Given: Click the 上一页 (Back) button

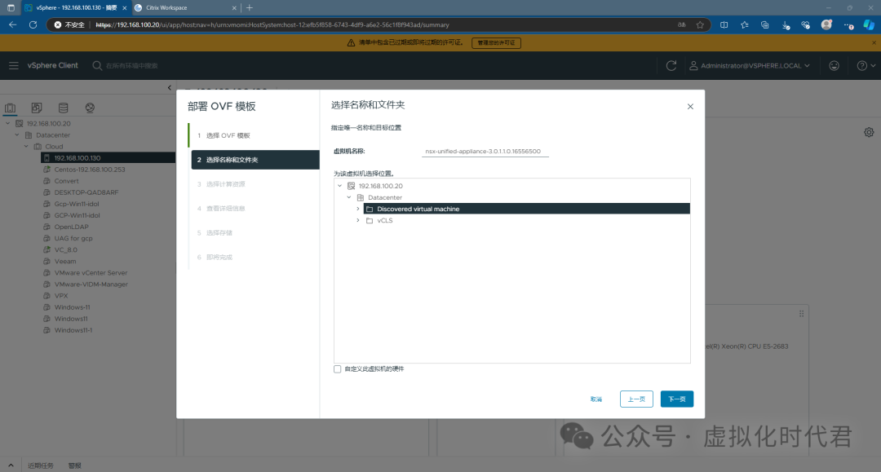Looking at the screenshot, I should click(636, 399).
